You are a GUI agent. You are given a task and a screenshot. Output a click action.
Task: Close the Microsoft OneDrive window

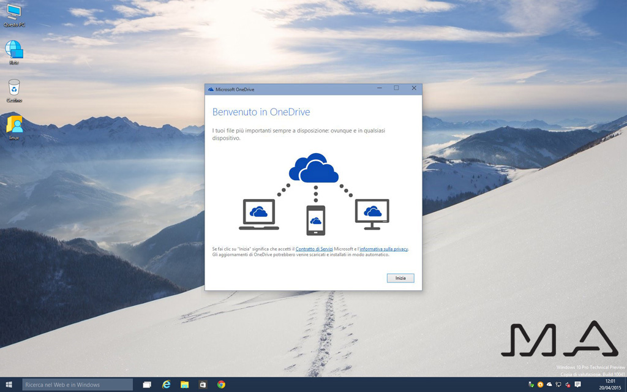(414, 88)
